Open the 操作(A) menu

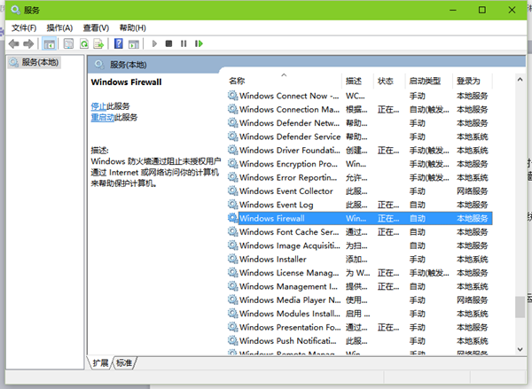[59, 27]
